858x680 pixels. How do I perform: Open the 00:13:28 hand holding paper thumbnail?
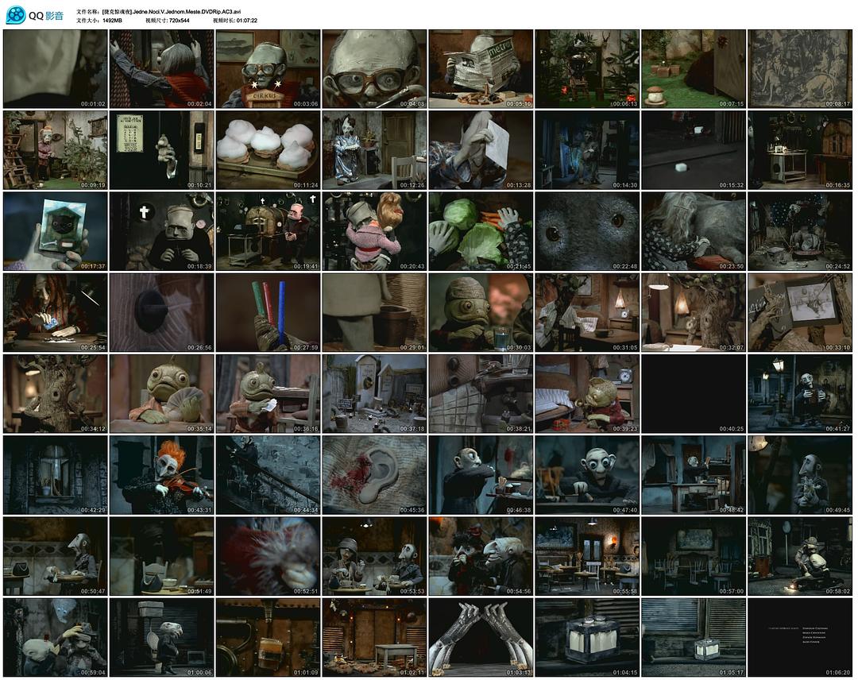coord(481,150)
